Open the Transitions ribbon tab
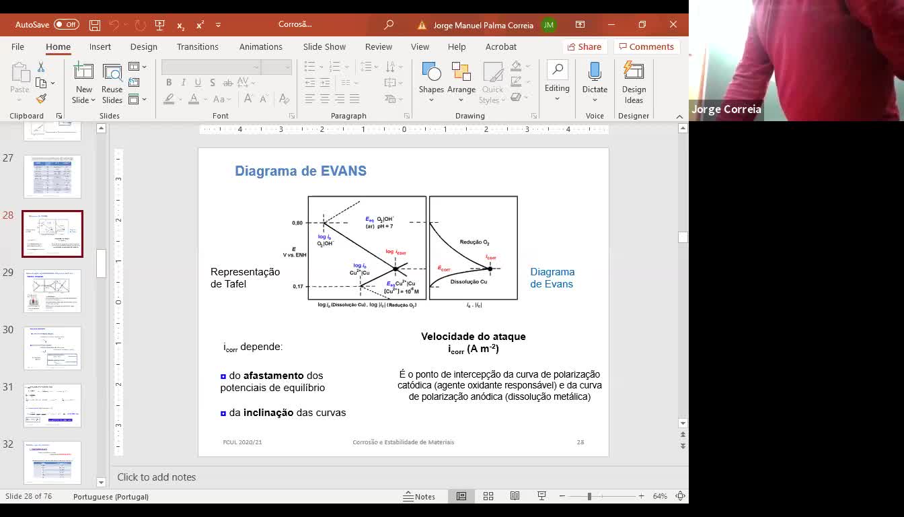 click(x=197, y=46)
